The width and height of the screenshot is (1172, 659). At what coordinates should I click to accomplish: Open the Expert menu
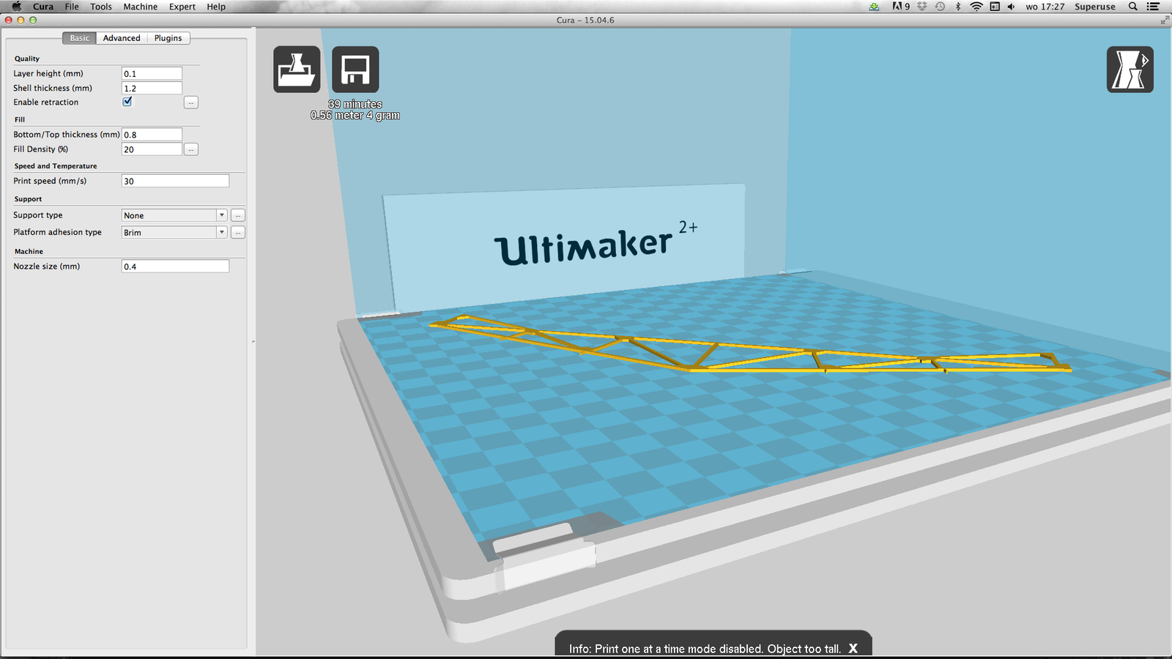point(182,7)
